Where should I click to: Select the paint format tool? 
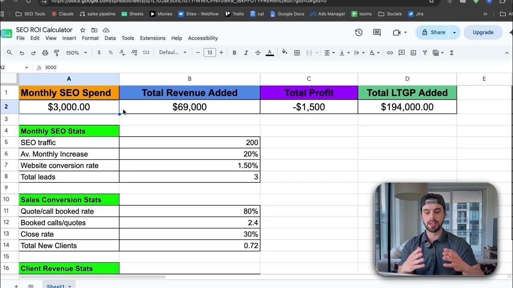tap(57, 53)
